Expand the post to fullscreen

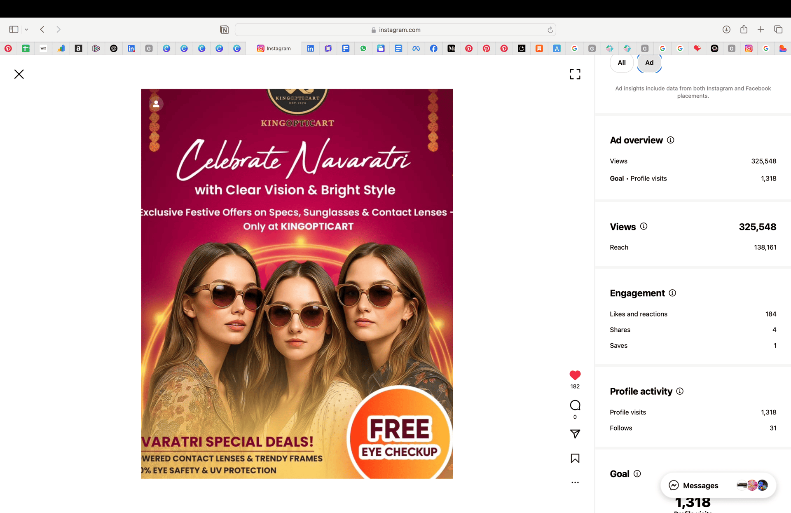pyautogui.click(x=575, y=74)
